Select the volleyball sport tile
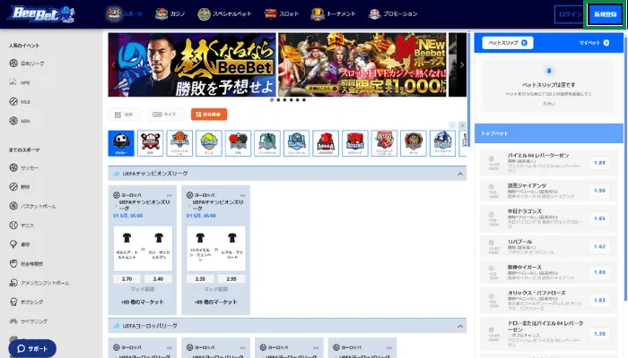The height and width of the screenshot is (358, 628). pyautogui.click(x=296, y=143)
